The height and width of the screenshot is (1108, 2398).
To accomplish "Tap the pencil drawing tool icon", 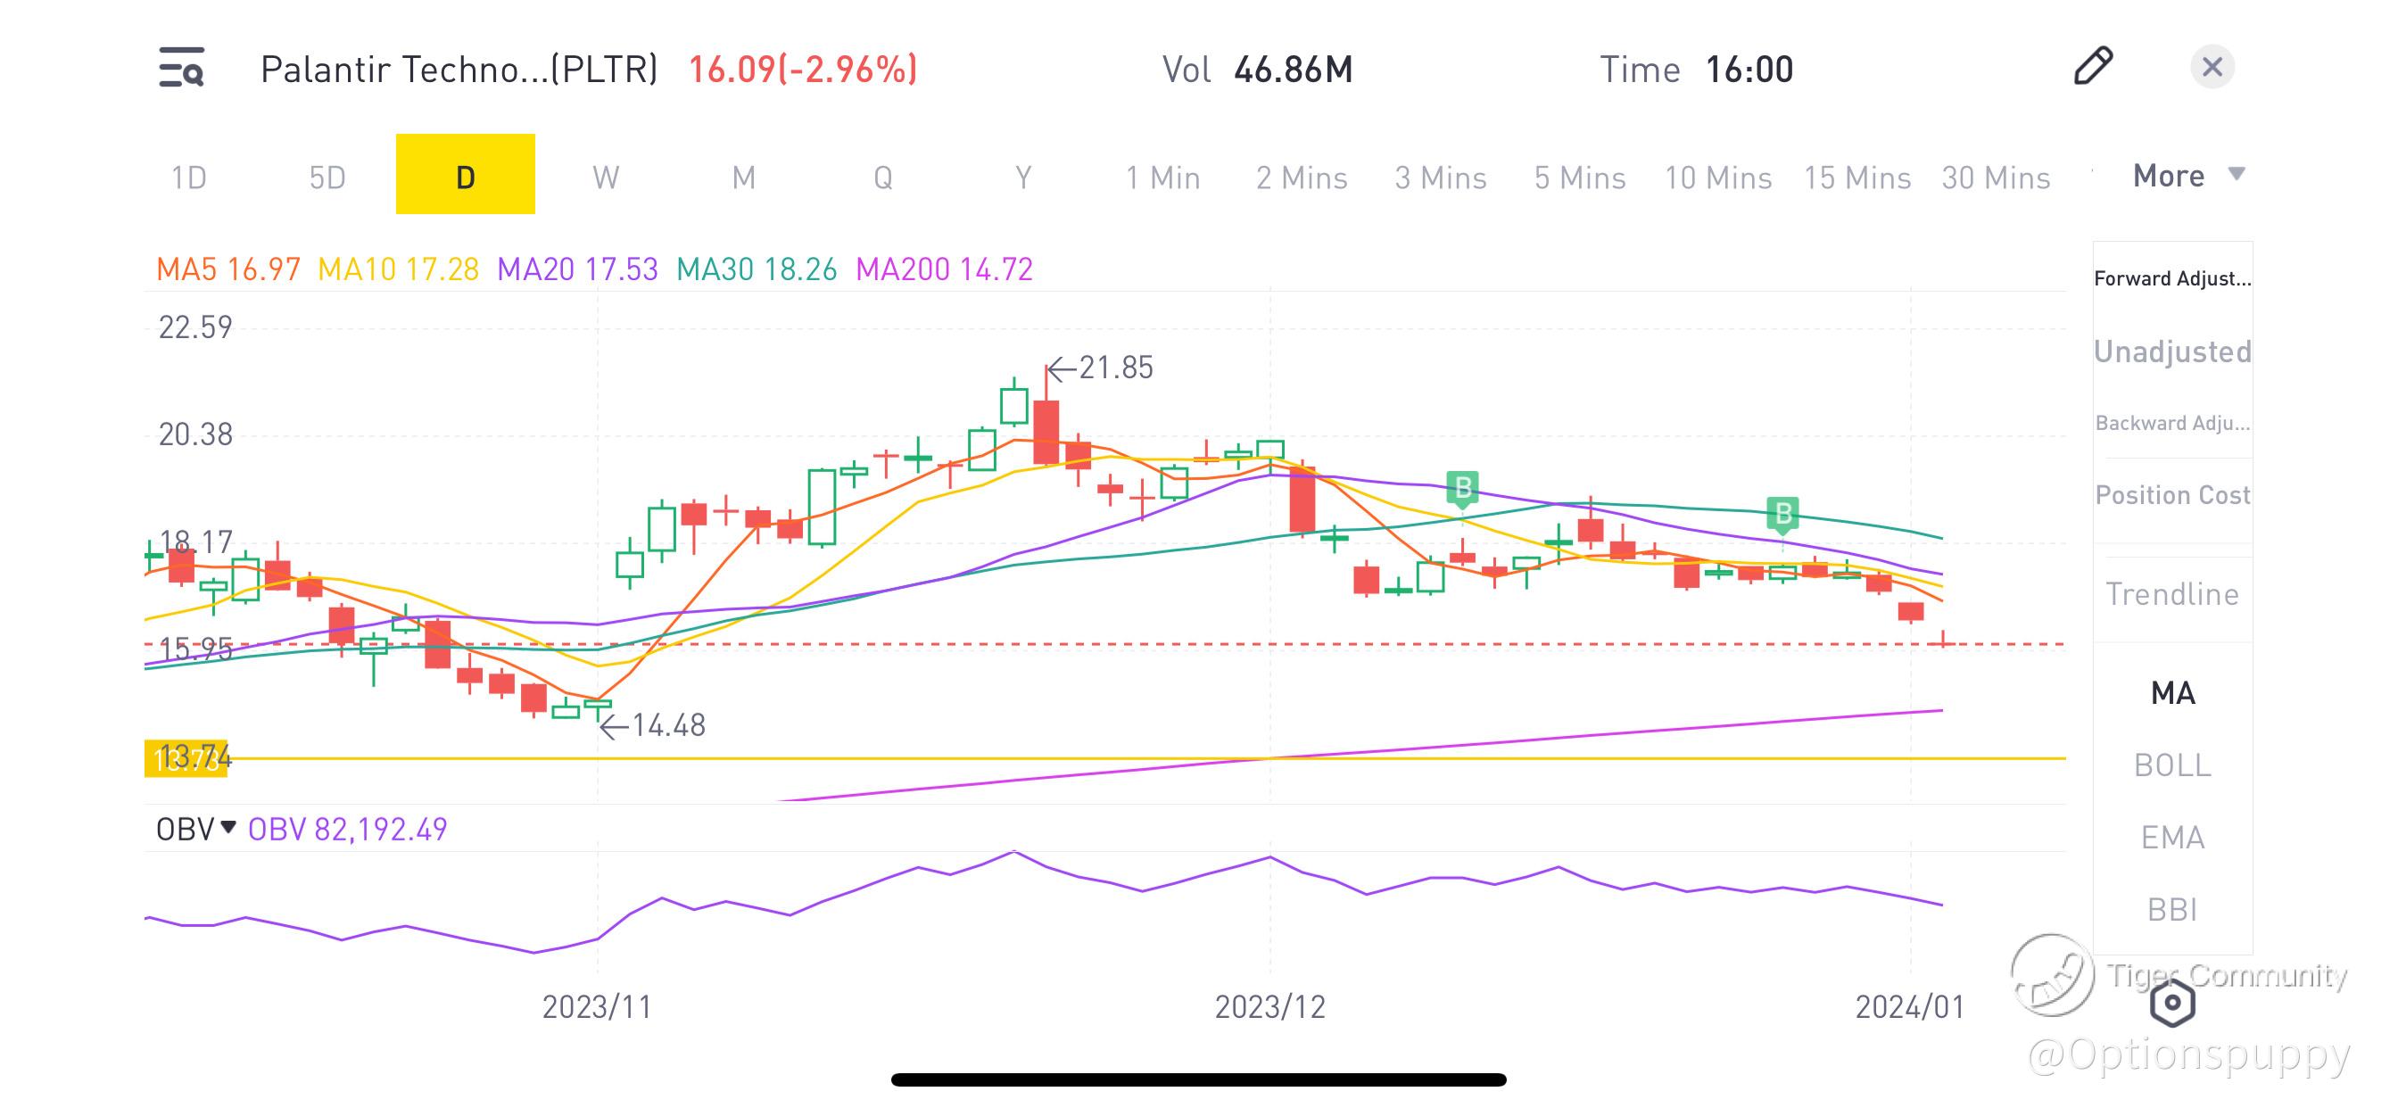I will pos(2093,66).
